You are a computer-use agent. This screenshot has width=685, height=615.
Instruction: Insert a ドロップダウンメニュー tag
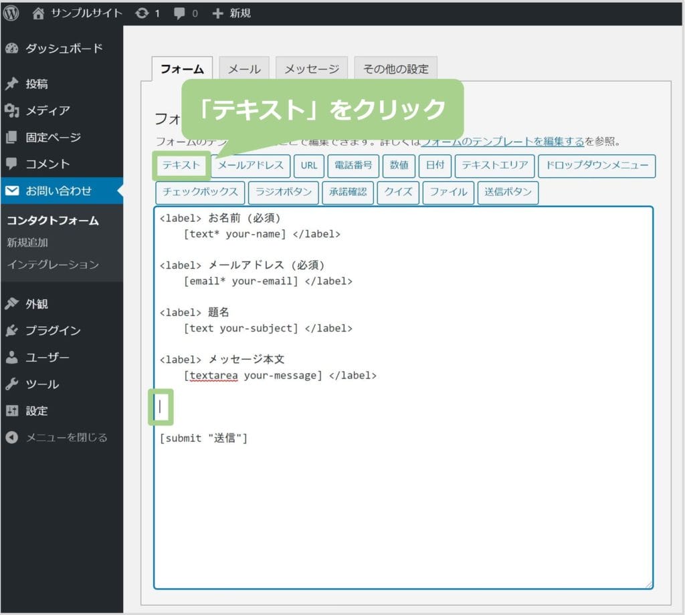(x=597, y=166)
